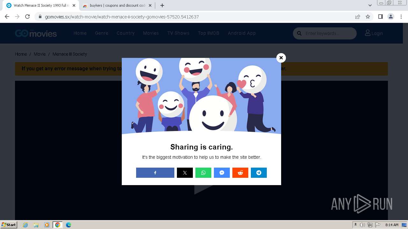Go to TV Shows section
408x229 pixels.
coord(178,33)
